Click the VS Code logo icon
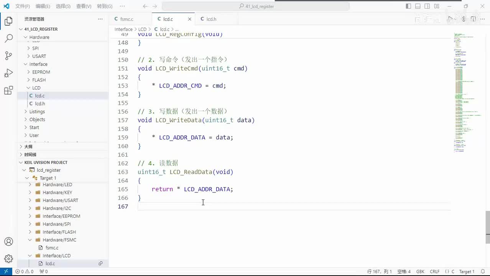 6,6
